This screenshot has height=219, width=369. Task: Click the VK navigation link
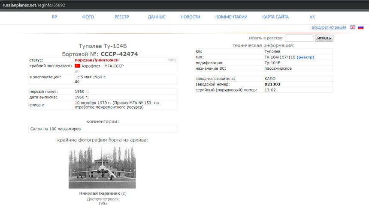coord(312,17)
